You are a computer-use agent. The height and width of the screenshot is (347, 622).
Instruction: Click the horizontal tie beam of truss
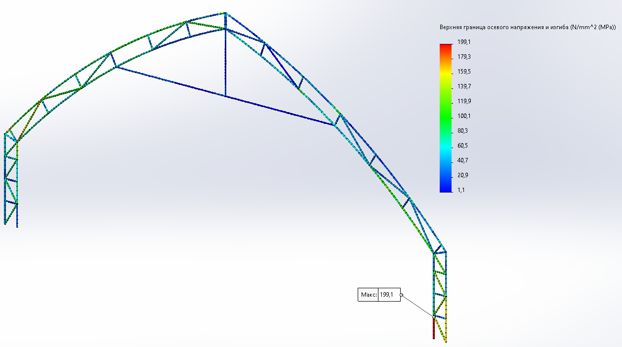[x=225, y=96]
